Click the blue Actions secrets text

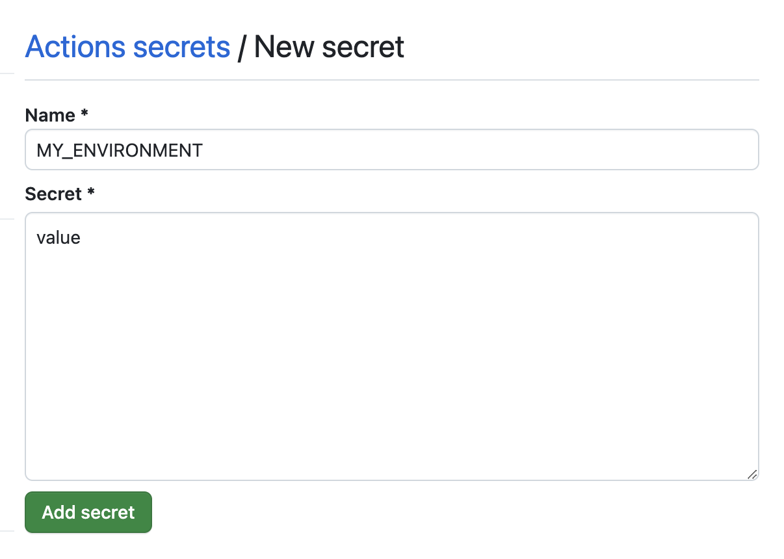click(127, 47)
